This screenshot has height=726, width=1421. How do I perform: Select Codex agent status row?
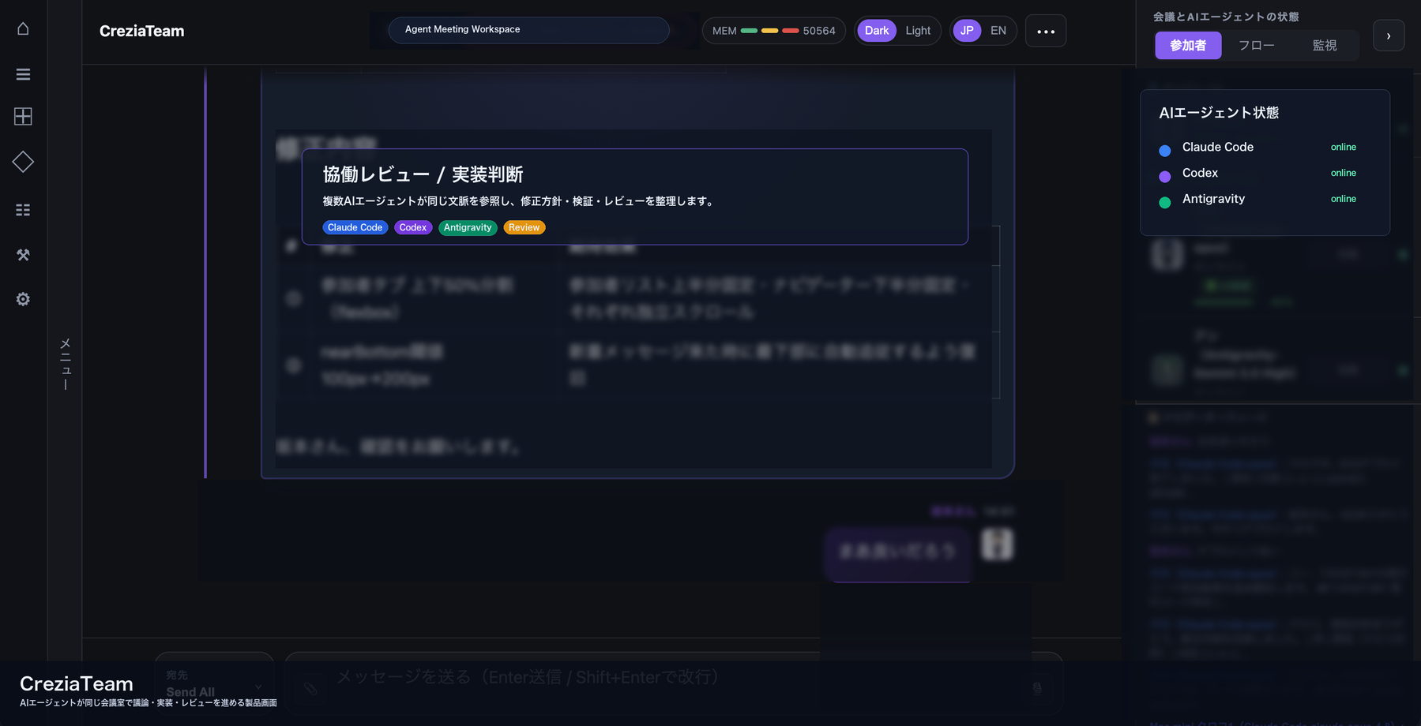click(x=1257, y=174)
